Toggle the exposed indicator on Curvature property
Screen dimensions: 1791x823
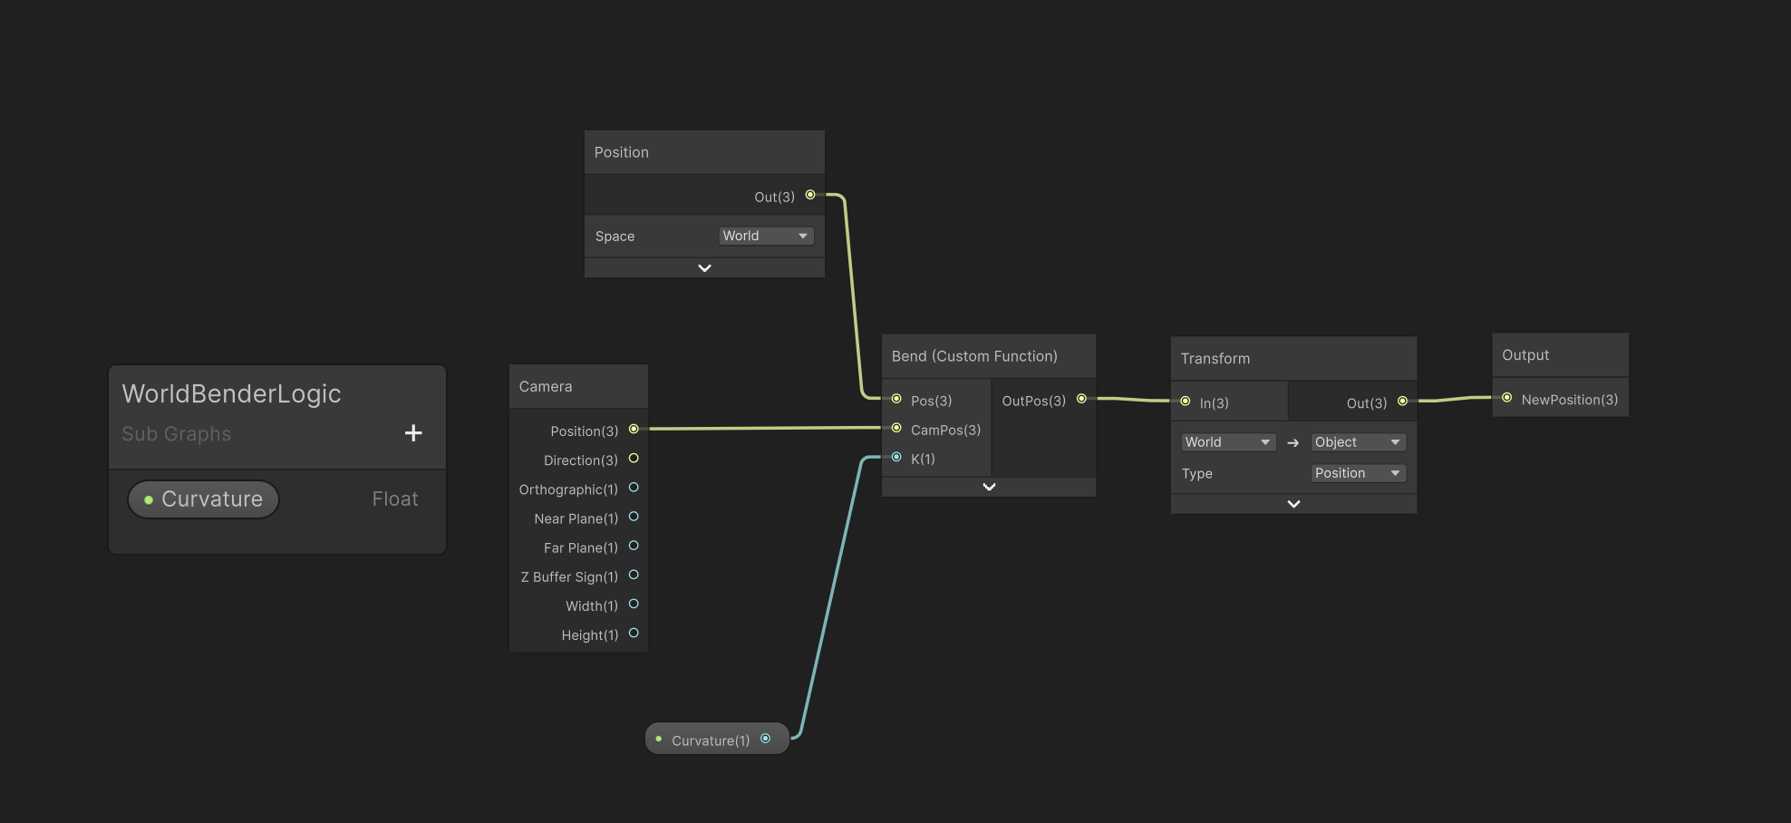(149, 499)
